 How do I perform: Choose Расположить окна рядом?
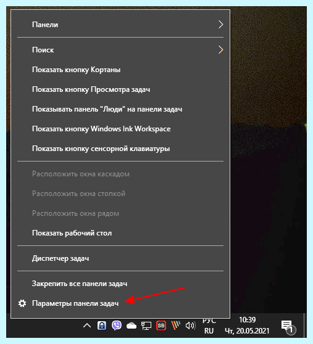click(120, 213)
